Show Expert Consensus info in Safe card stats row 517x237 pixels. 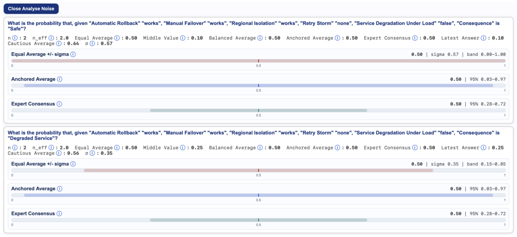point(415,38)
